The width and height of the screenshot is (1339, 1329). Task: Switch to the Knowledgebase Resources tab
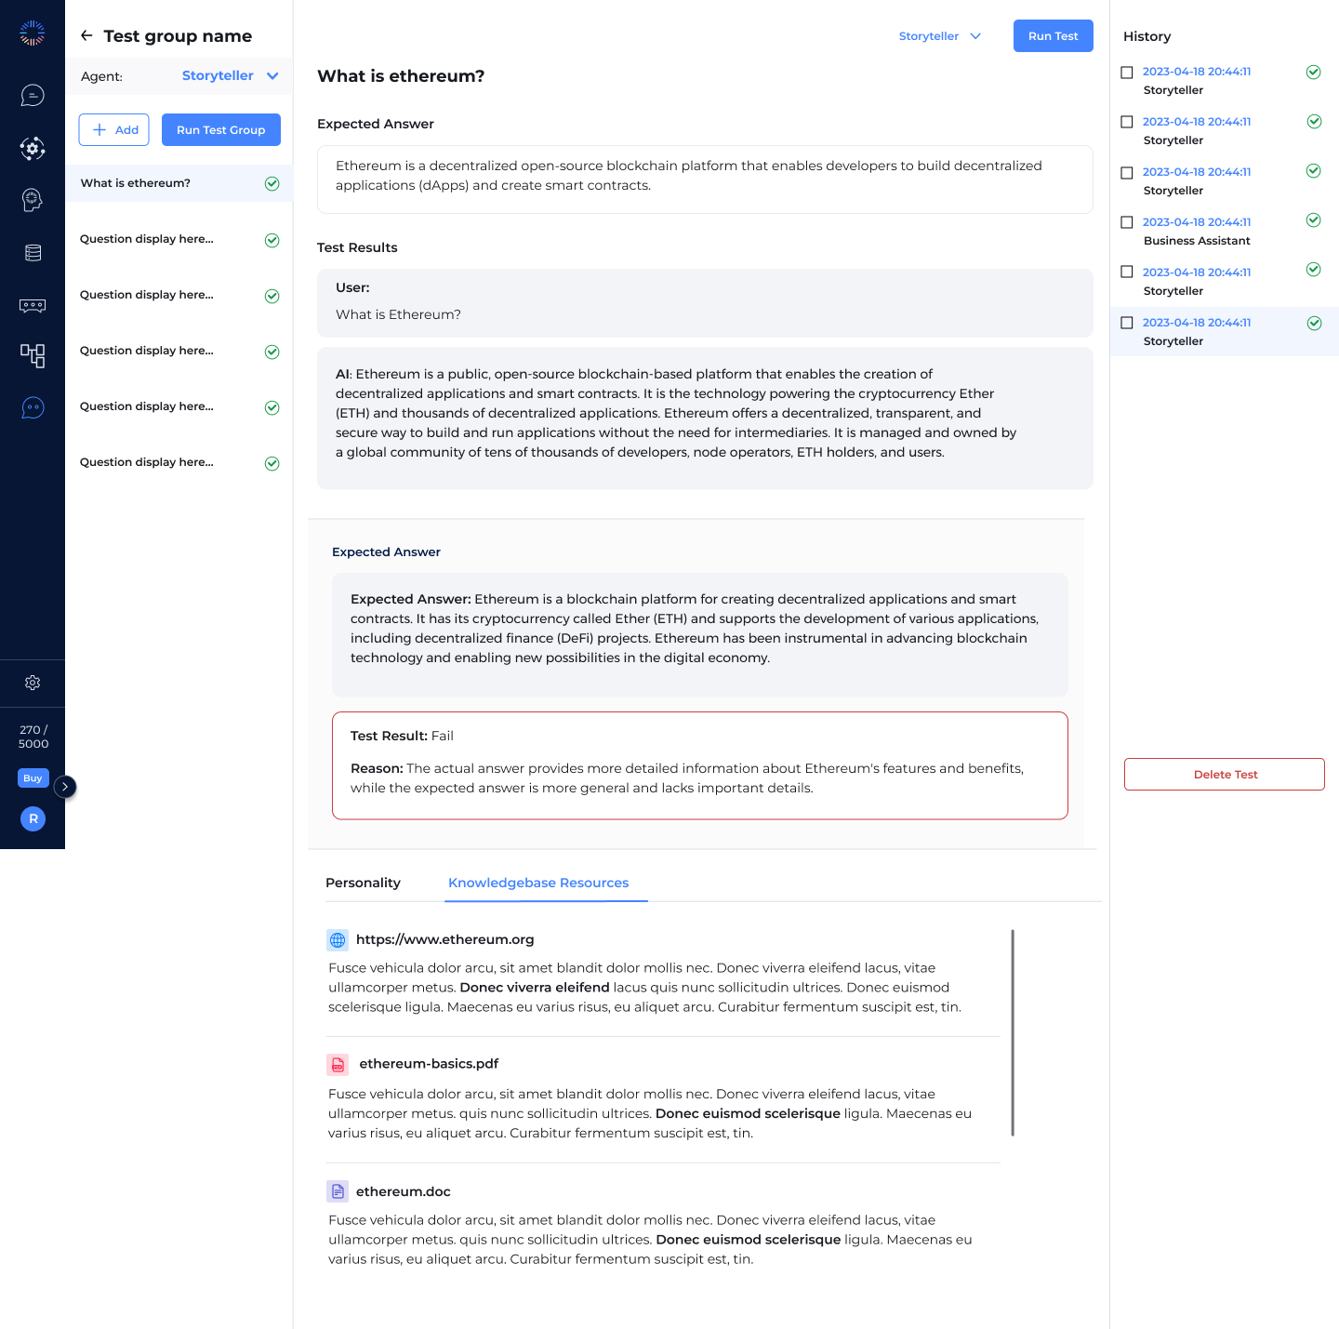(538, 883)
